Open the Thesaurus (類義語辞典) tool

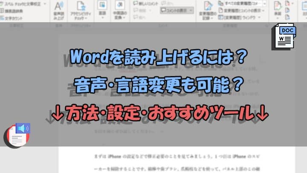(x=12, y=11)
